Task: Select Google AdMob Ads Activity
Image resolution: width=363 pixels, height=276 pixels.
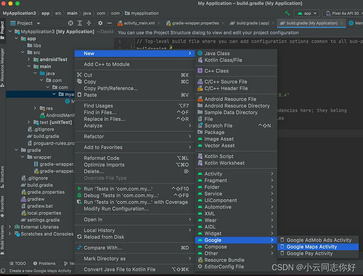Action: (x=318, y=240)
